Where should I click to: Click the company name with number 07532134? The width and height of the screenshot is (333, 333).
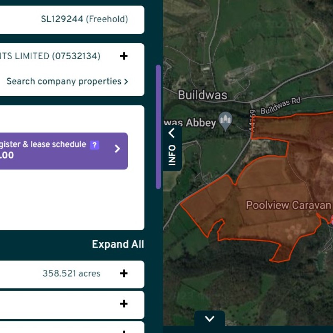click(x=50, y=56)
